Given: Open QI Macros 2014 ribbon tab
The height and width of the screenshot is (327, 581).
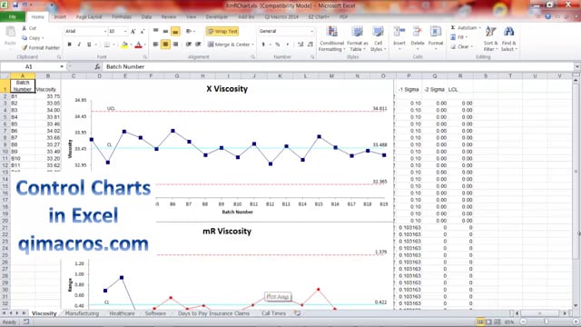Looking at the screenshot, I should (281, 17).
